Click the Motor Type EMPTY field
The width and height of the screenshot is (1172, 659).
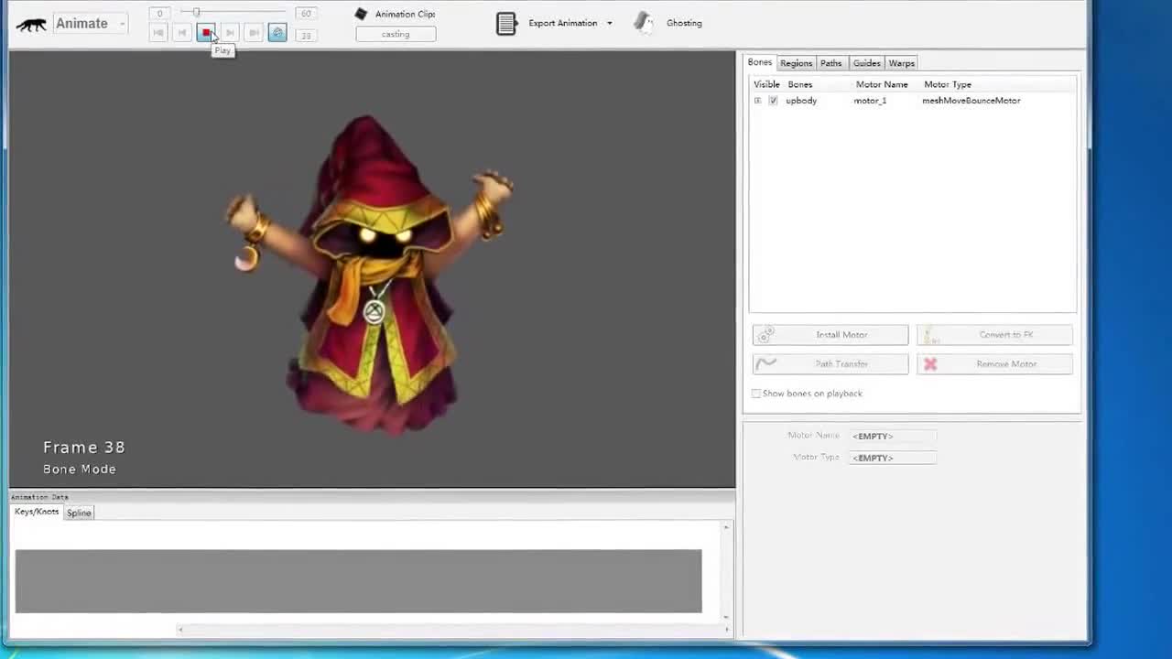coord(893,458)
